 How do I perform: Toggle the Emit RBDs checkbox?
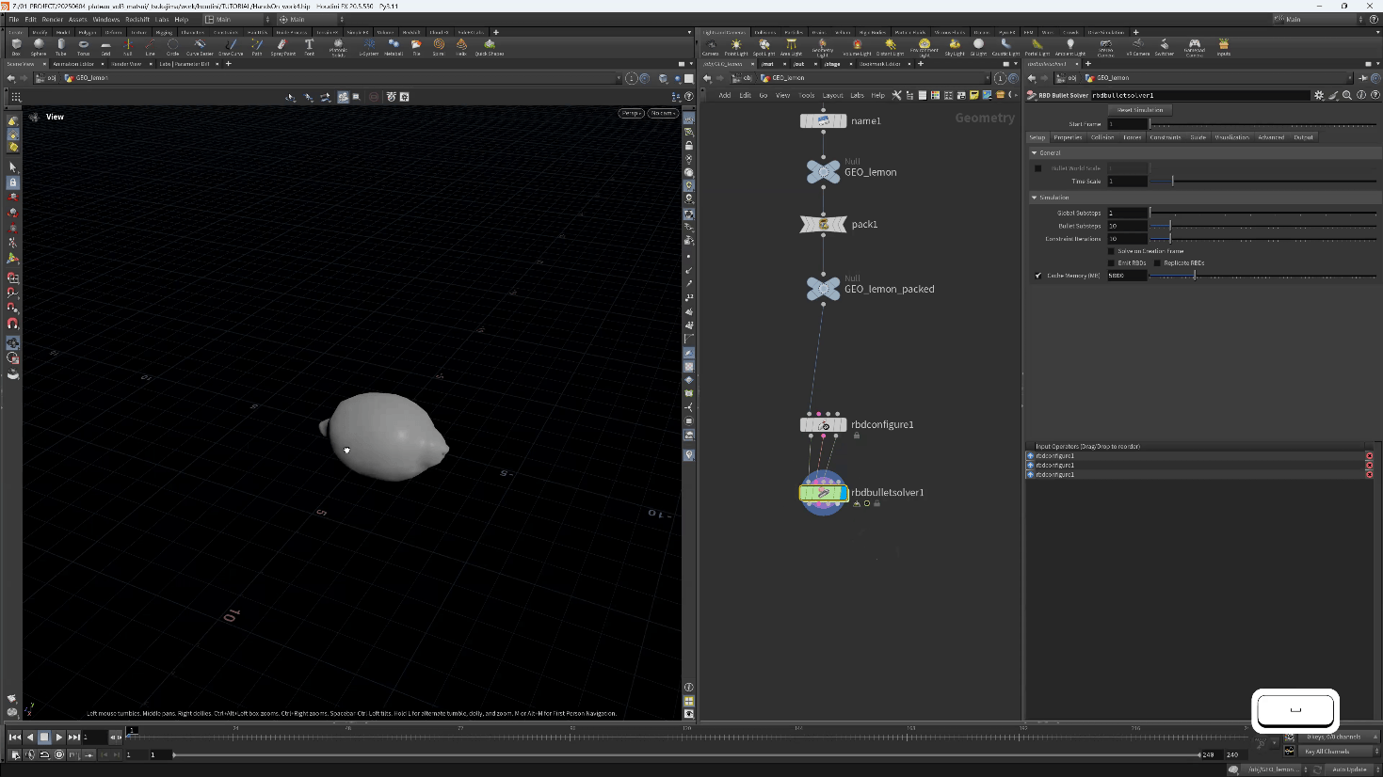pos(1112,263)
